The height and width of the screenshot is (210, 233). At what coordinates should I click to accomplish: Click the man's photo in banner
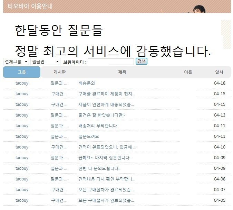[x=199, y=9]
